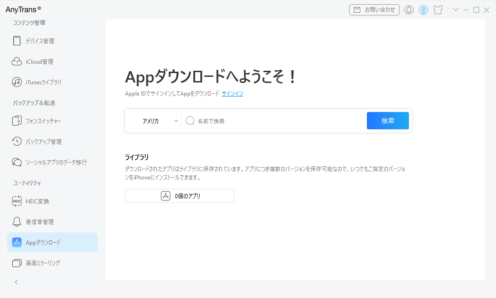496x298 pixels.
Task: Open notifications bell in title bar
Action: point(409,10)
